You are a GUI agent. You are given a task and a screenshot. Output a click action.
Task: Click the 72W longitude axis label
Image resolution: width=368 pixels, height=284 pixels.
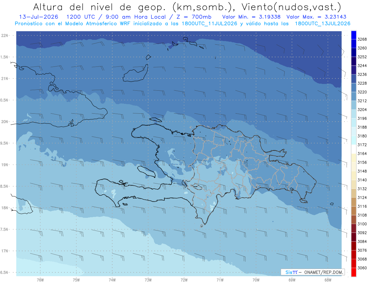184,280
